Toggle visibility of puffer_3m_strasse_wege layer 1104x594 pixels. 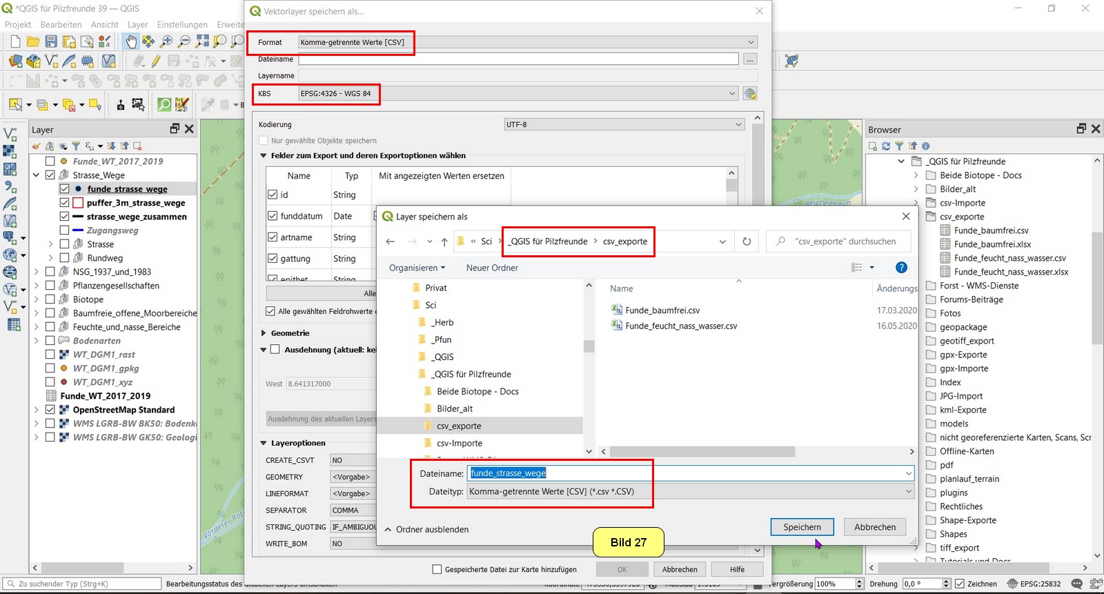[x=64, y=203]
